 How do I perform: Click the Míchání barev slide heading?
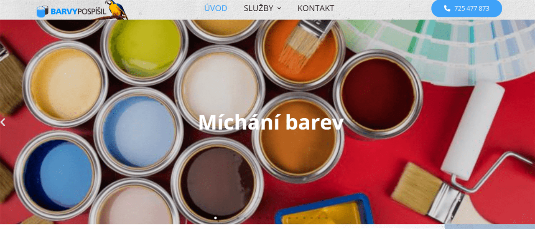(x=271, y=122)
